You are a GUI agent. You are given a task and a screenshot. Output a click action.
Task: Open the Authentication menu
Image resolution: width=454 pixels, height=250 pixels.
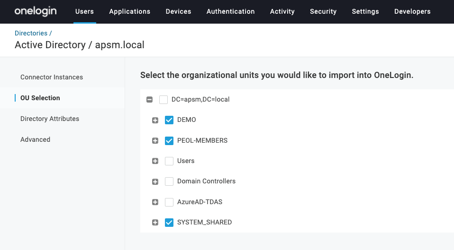230,11
